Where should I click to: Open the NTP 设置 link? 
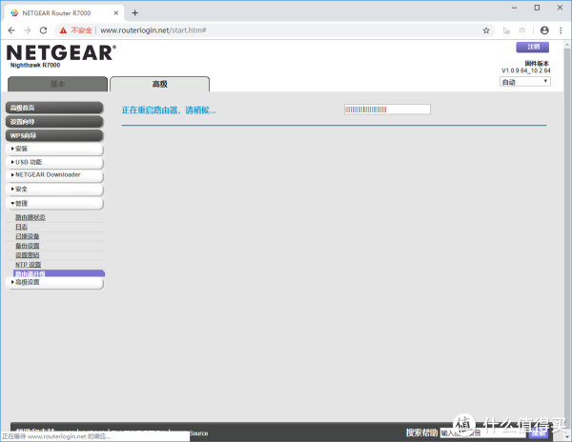pos(28,265)
